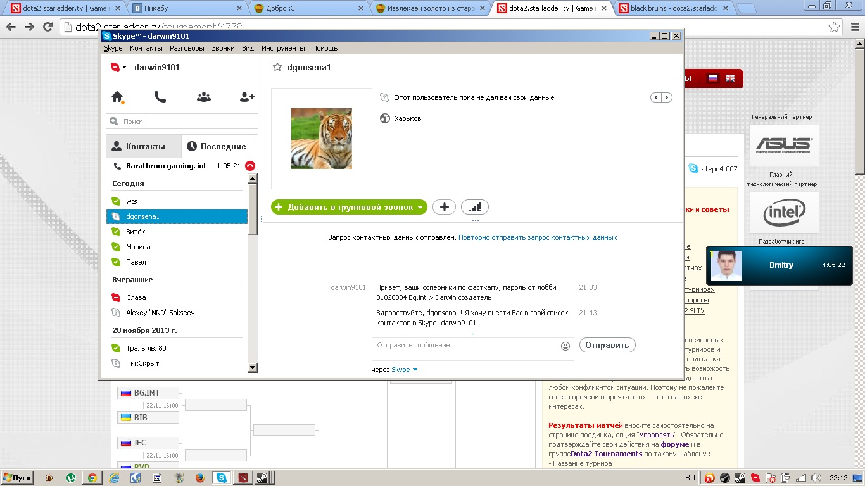Open the emoticon picker in message box

tap(565, 346)
